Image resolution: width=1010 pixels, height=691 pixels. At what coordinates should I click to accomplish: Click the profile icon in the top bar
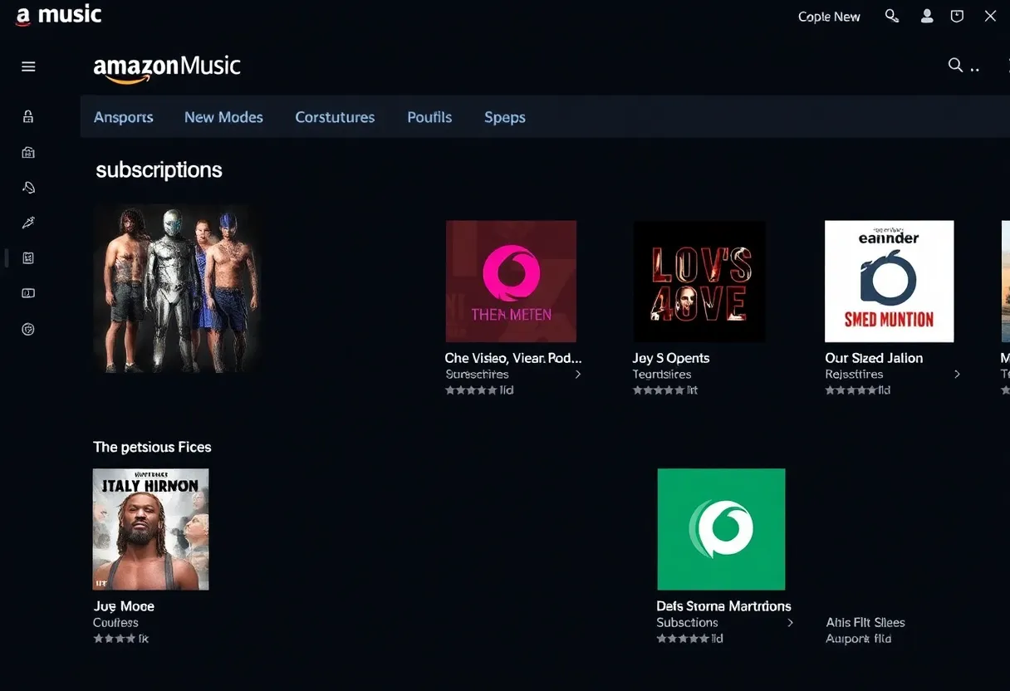[x=927, y=15]
